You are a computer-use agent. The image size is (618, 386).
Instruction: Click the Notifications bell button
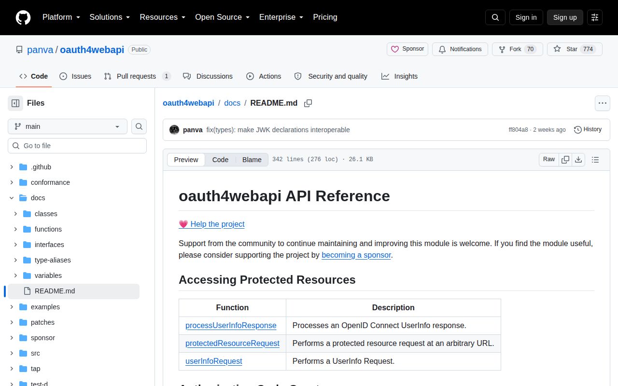tap(460, 49)
